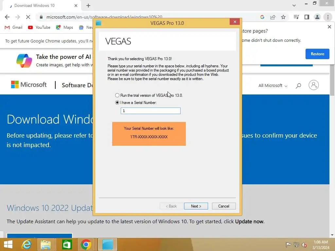Open Windows Start button

coord(8,244)
